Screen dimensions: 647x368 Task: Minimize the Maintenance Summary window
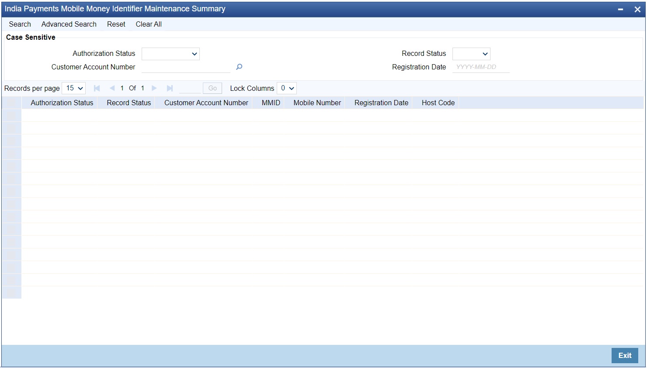pos(620,9)
